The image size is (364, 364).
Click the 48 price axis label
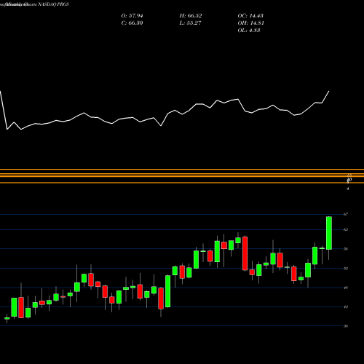pos(346,288)
